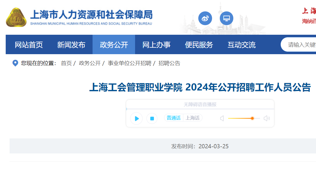Click the 发布时间 2024-03-25 date text
This screenshot has height=169, width=316.
pos(200,146)
